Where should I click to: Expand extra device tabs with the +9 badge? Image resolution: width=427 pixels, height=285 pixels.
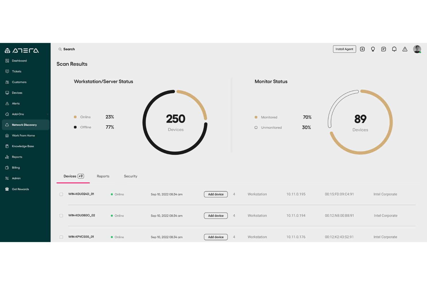pyautogui.click(x=81, y=176)
